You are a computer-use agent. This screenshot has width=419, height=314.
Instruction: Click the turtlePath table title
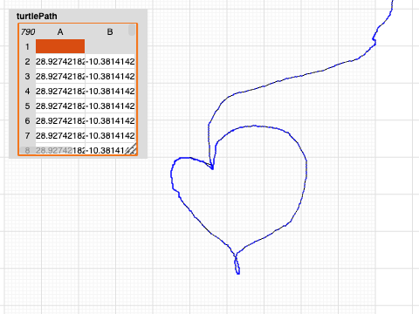pos(37,16)
